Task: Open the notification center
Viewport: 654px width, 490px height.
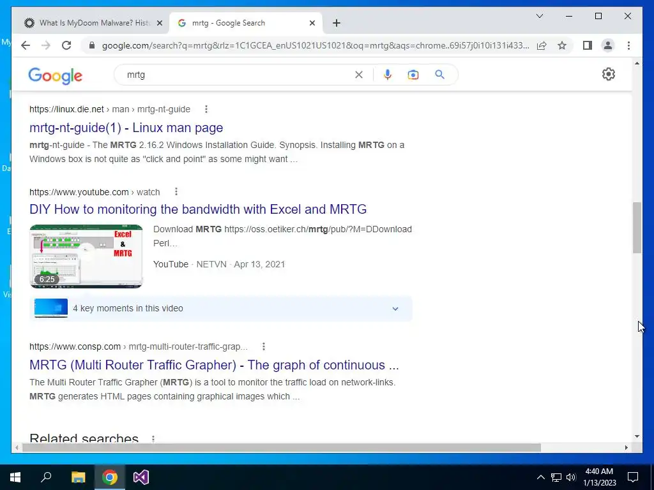Action: tap(633, 477)
